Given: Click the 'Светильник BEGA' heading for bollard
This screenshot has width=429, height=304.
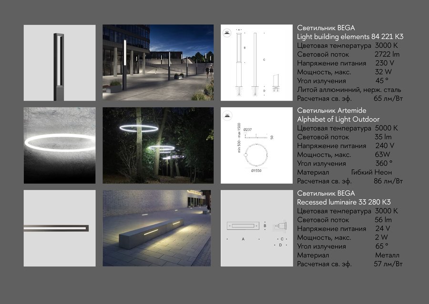Looking at the screenshot, I should 326,28.
